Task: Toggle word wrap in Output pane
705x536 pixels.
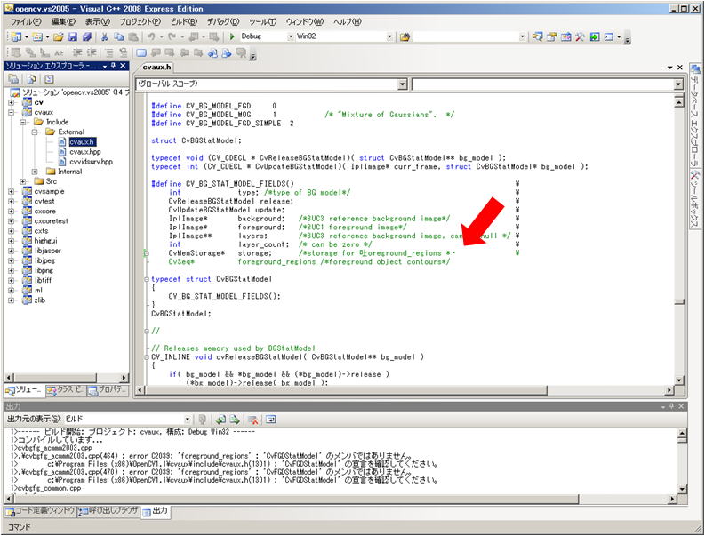Action: point(270,420)
